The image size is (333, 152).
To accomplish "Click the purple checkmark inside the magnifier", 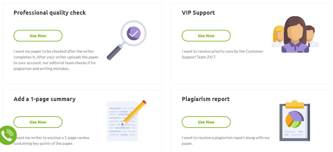I will 134,33.
